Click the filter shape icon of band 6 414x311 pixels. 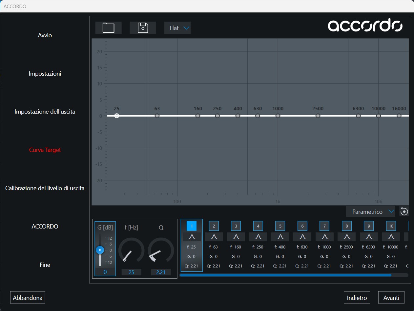point(302,237)
